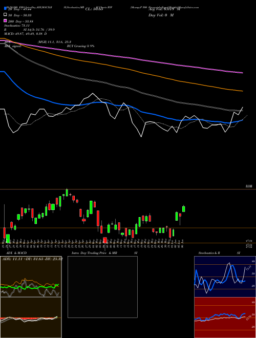Screen dimensions: 256x338
Task: Click the 'Intra Day Trading Price & MR' title
Action: click(x=94, y=252)
